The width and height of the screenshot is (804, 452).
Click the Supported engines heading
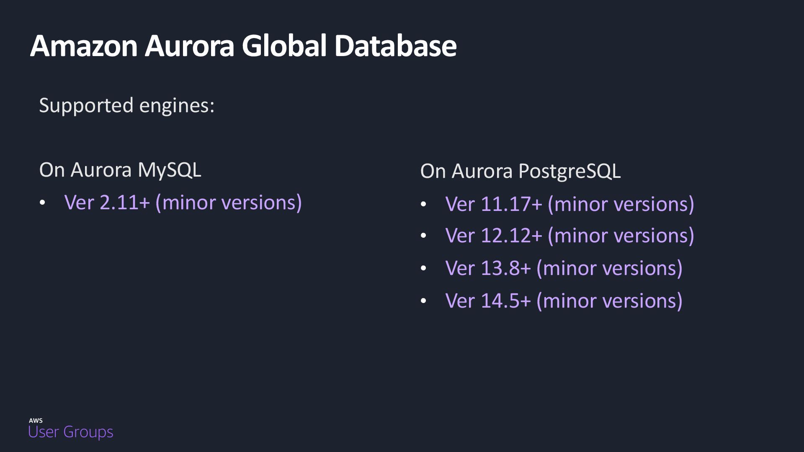coord(126,105)
